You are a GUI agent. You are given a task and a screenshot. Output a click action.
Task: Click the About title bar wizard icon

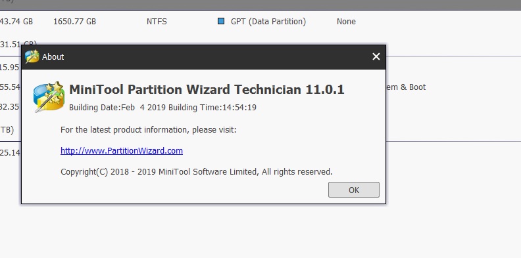32,56
